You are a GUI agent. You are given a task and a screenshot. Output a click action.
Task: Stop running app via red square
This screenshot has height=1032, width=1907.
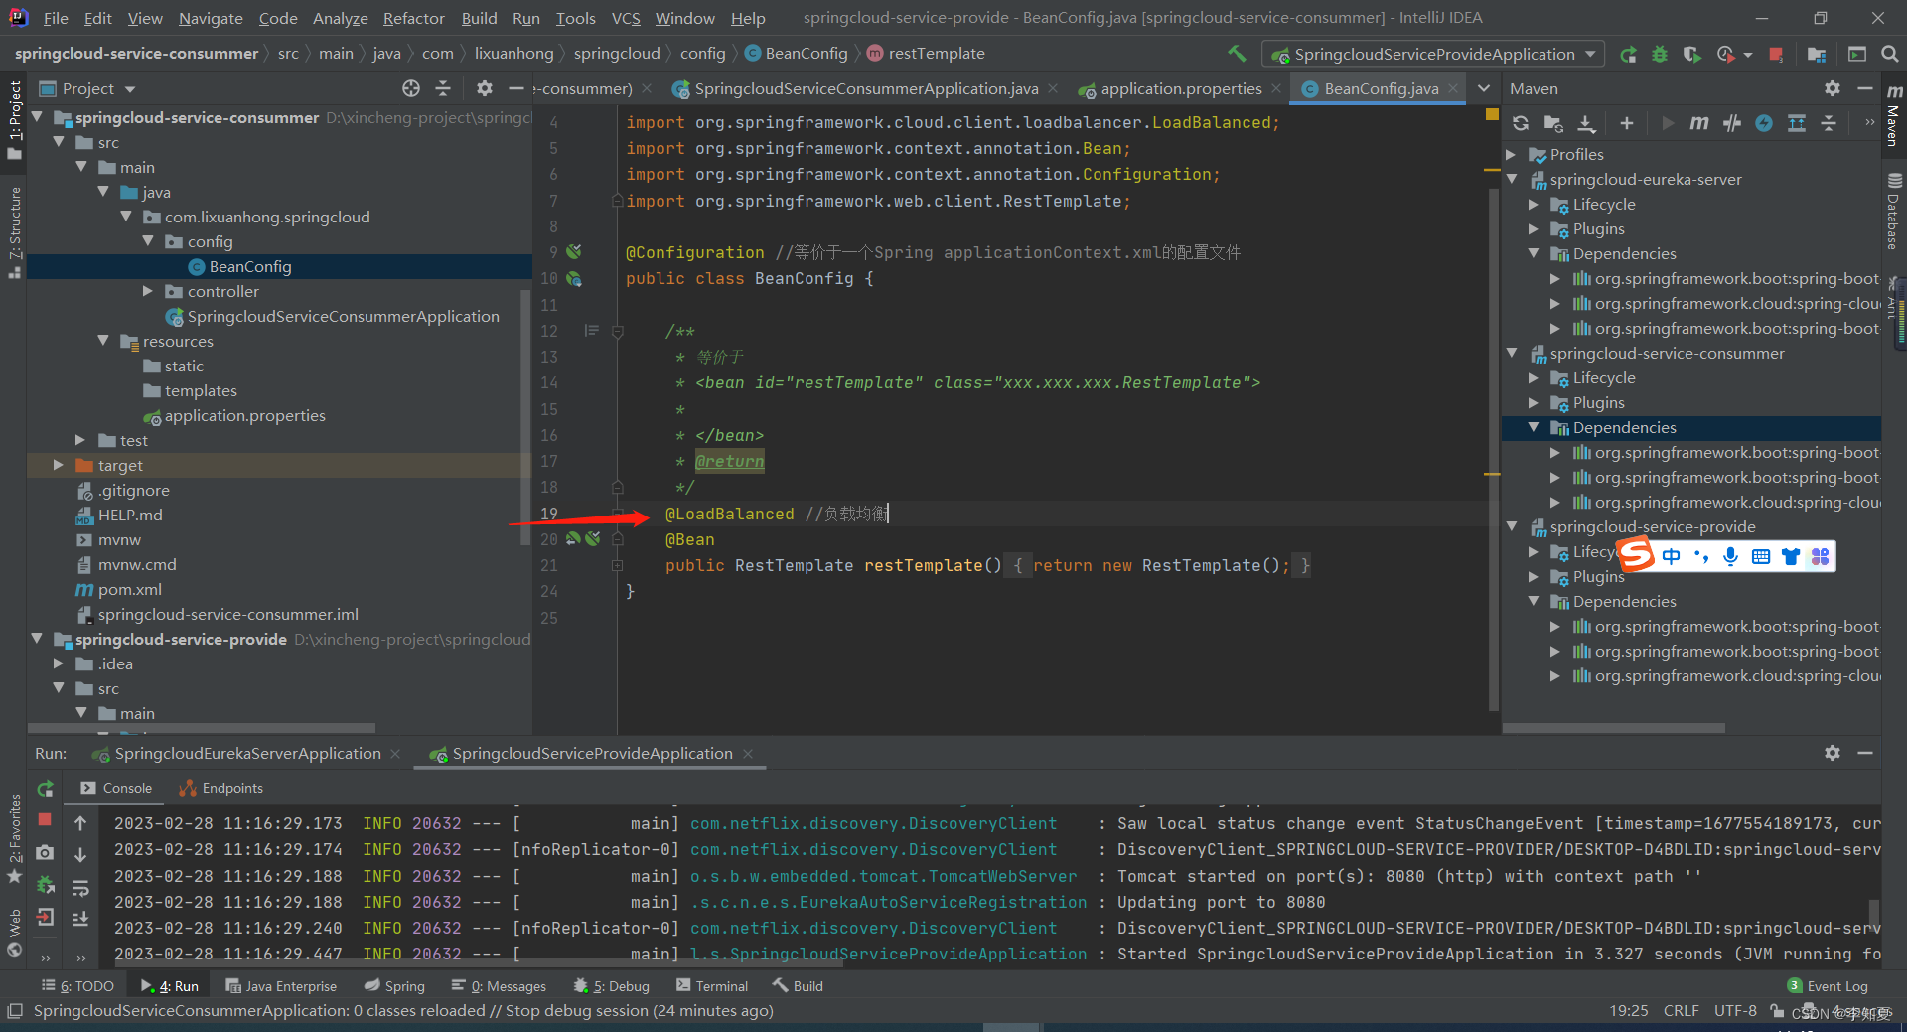pyautogui.click(x=1776, y=54)
